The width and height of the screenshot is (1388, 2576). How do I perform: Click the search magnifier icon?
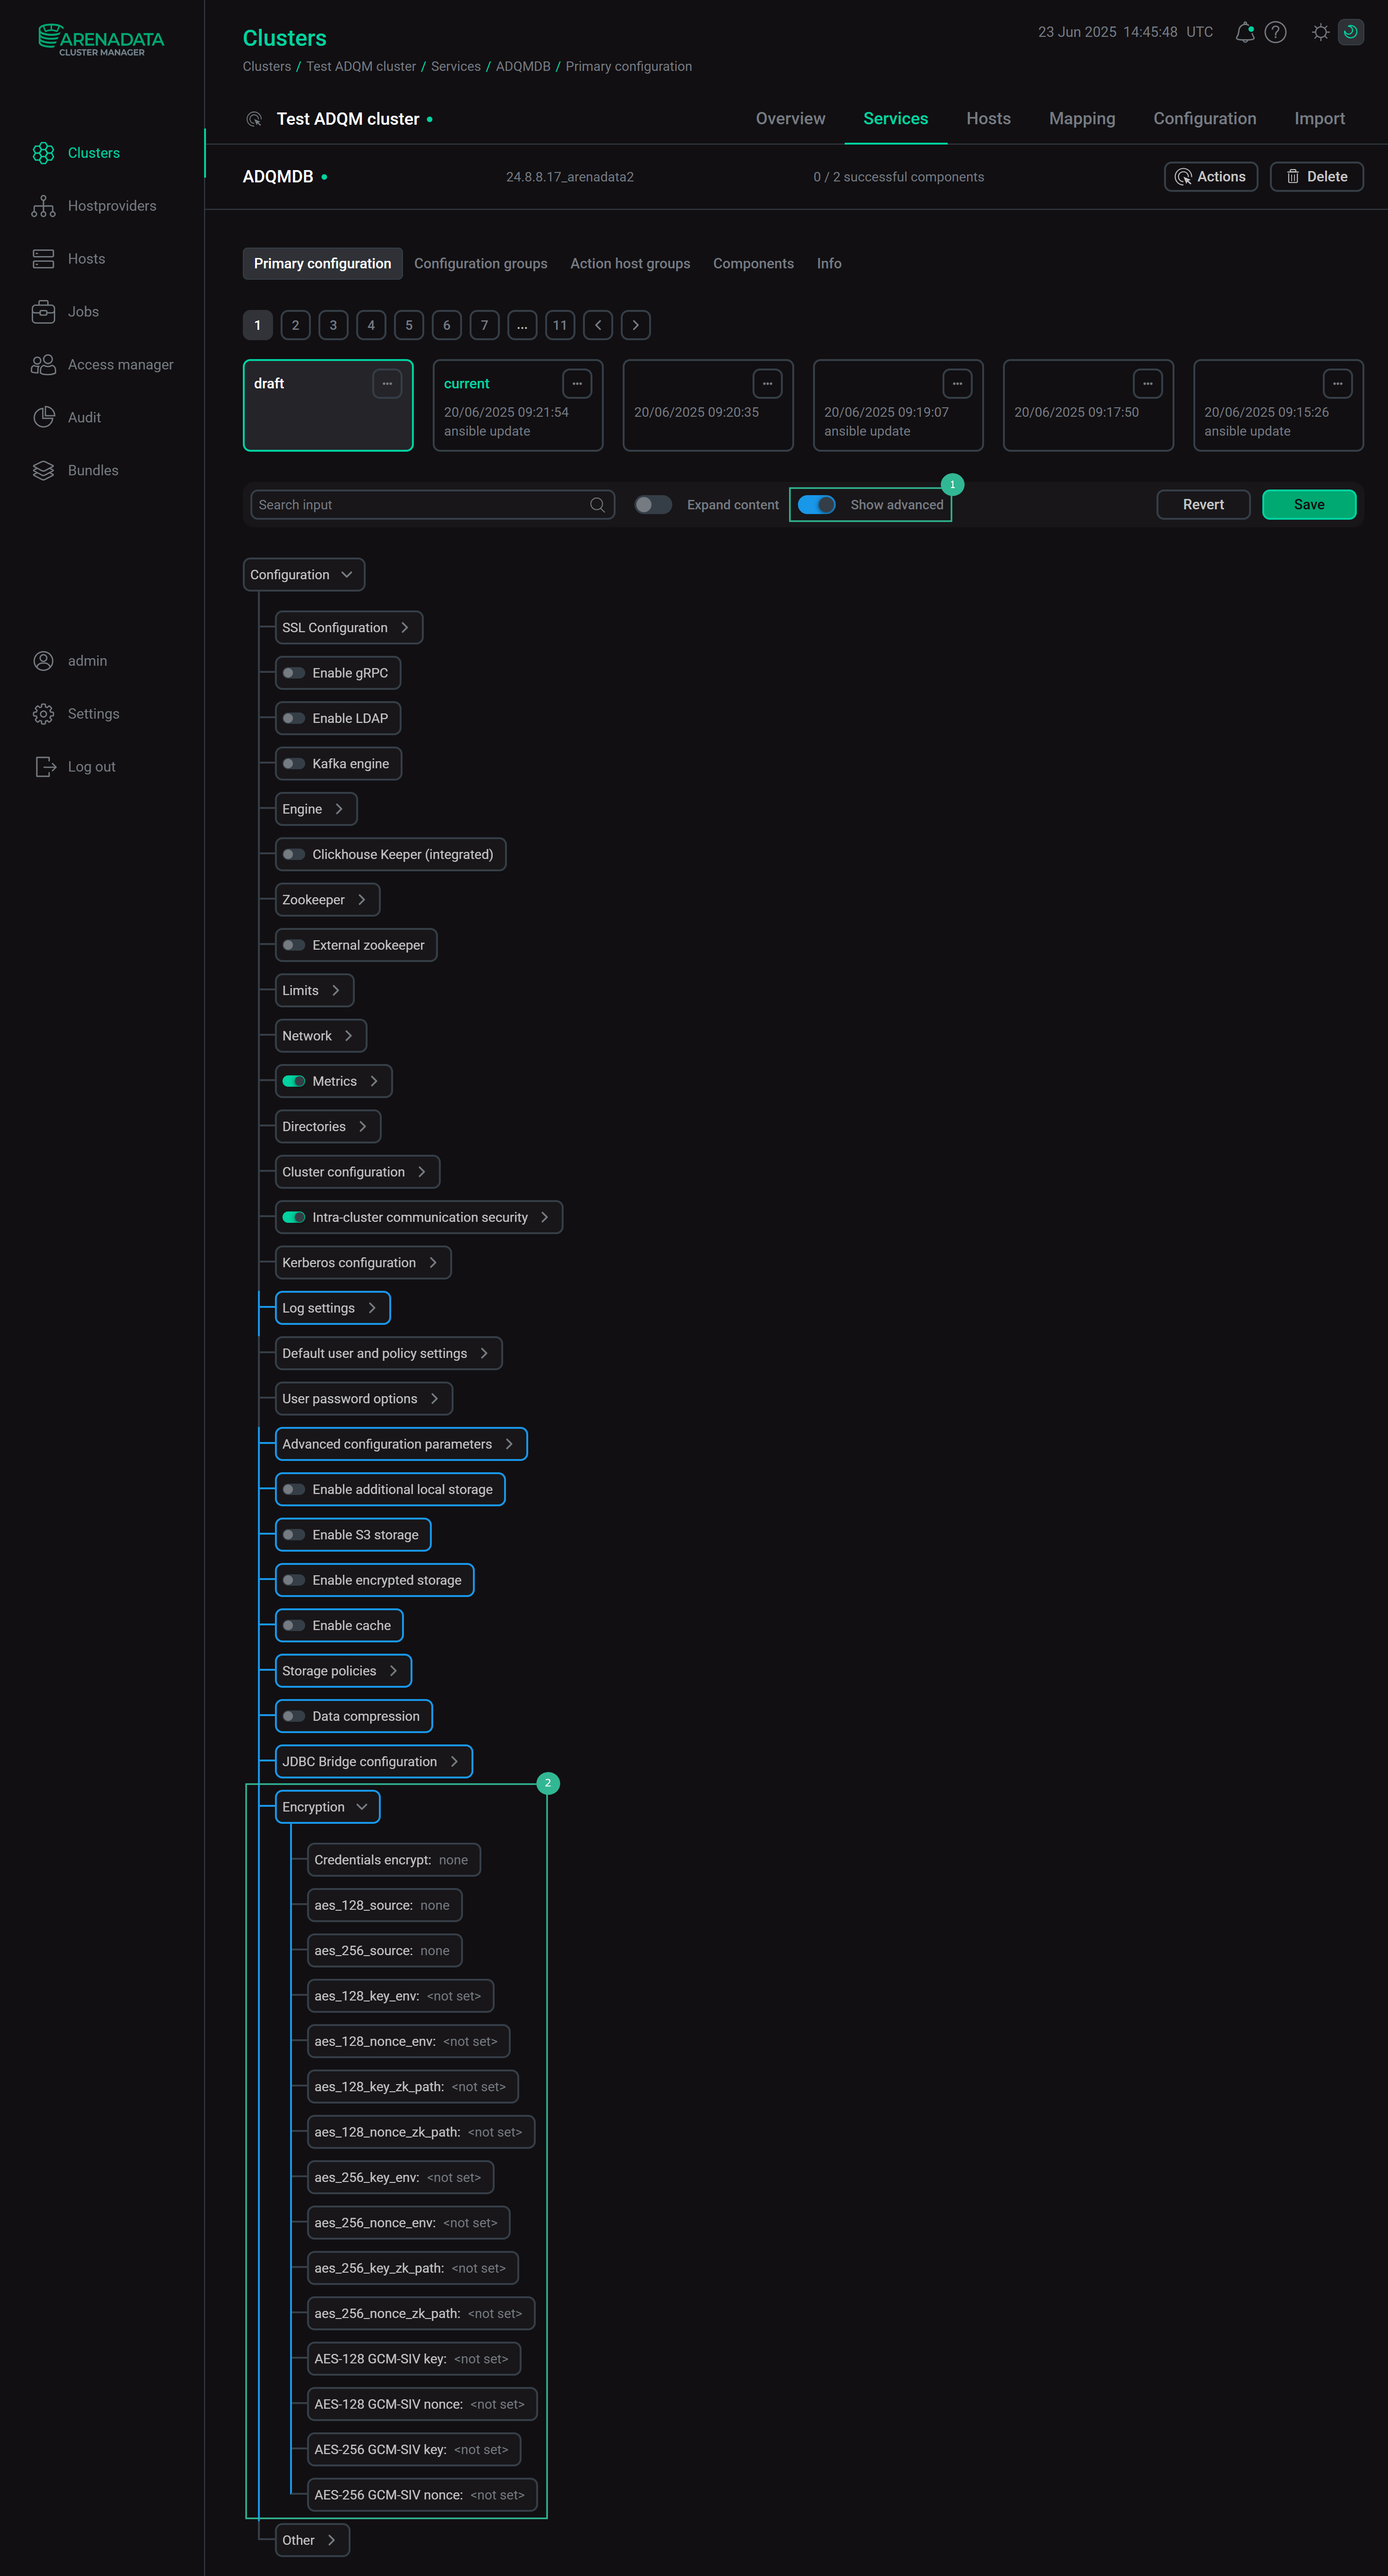pos(597,505)
